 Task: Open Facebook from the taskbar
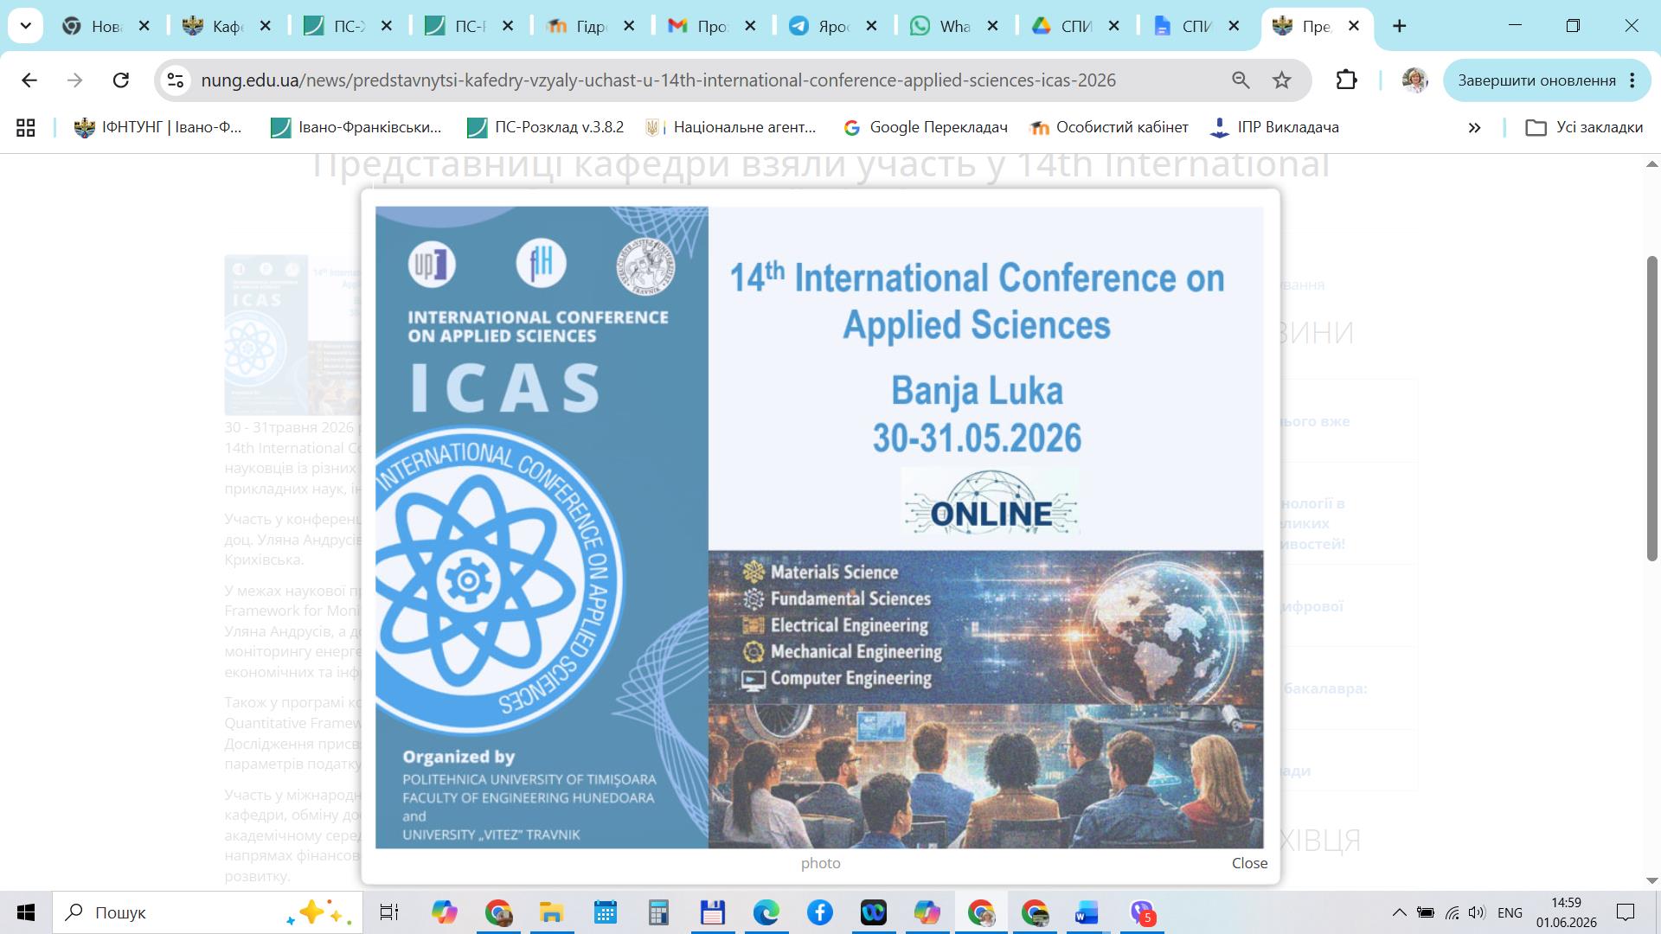pos(819,912)
